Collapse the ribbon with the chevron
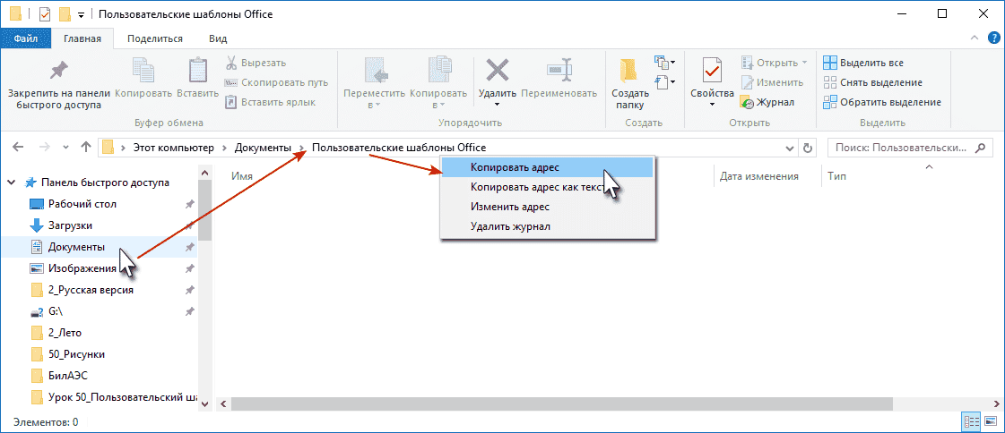 coord(975,38)
